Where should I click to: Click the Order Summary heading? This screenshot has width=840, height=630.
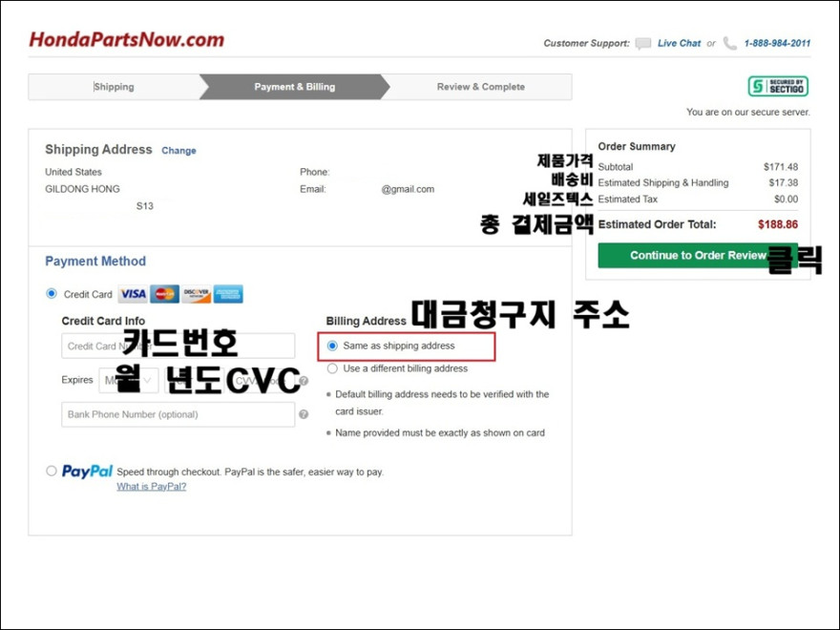tap(637, 146)
